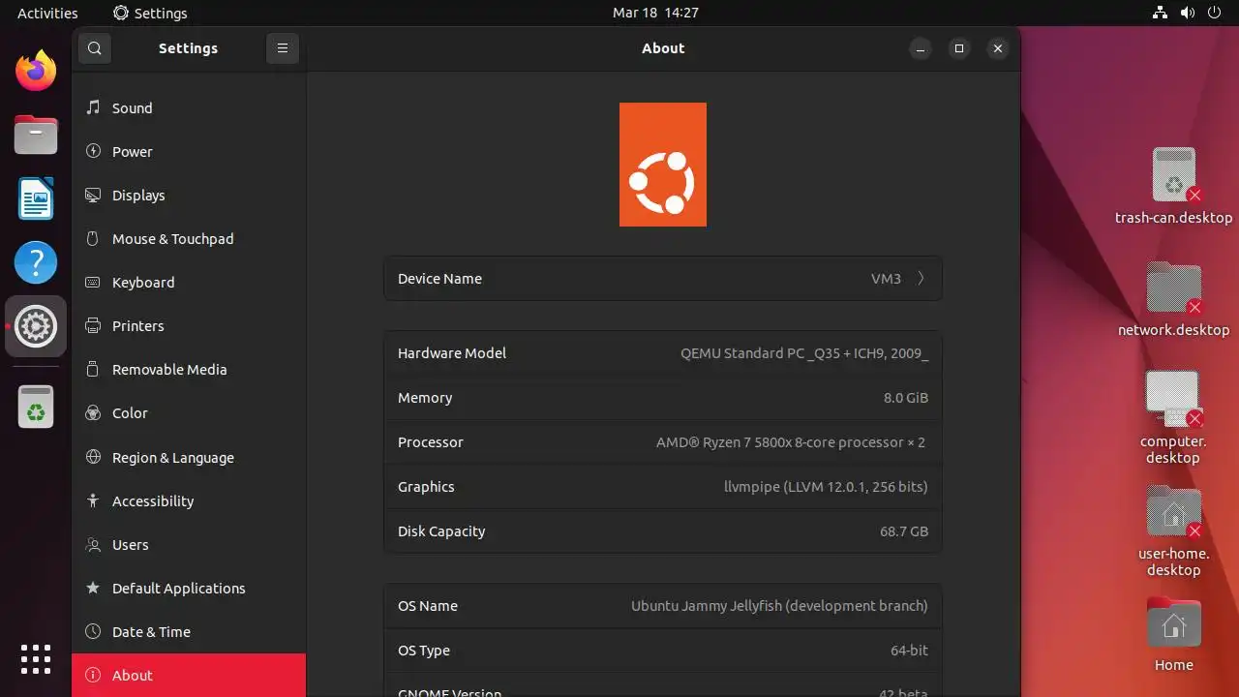Click the AMD Ryzen processor text
Image resolution: width=1239 pixels, height=697 pixels.
pos(791,442)
